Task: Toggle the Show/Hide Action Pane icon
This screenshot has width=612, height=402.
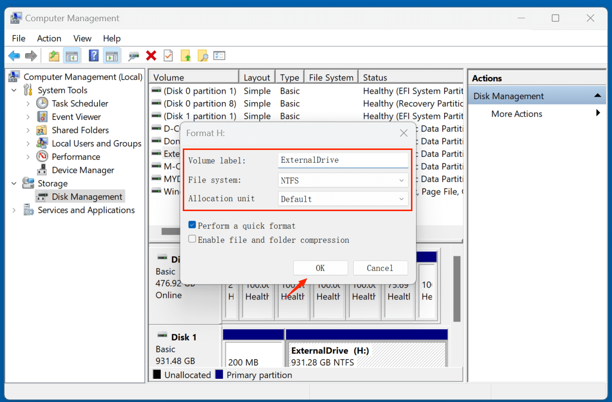Action: click(112, 55)
